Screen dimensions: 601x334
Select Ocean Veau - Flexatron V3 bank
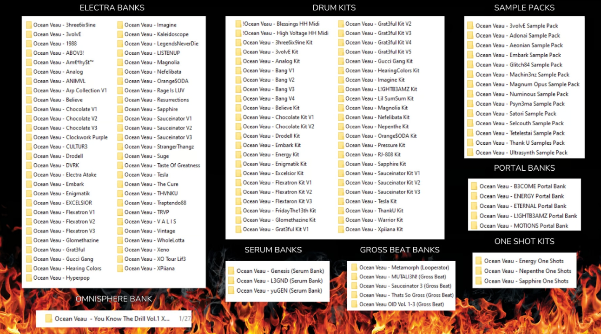click(64, 231)
